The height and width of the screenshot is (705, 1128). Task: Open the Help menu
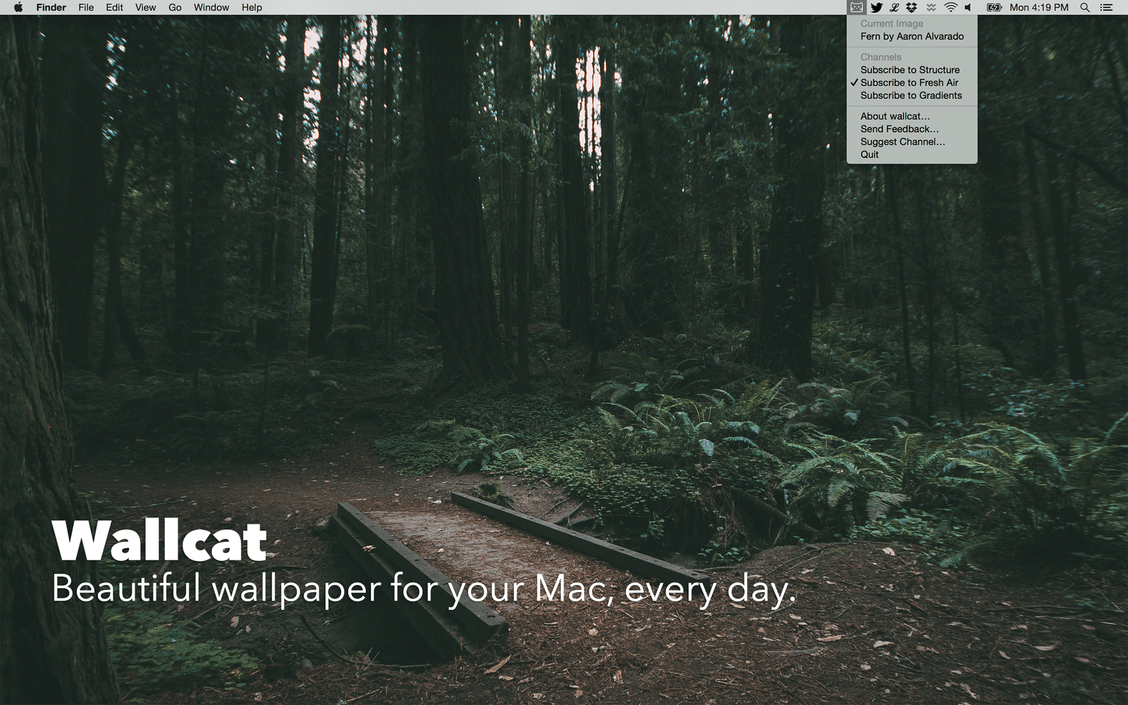coord(252,8)
